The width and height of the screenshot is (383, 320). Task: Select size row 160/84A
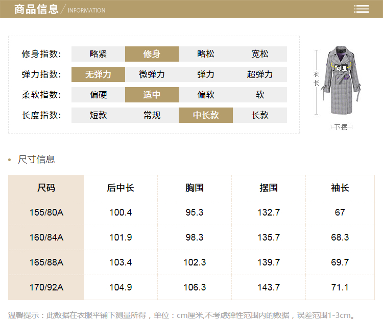(46, 237)
